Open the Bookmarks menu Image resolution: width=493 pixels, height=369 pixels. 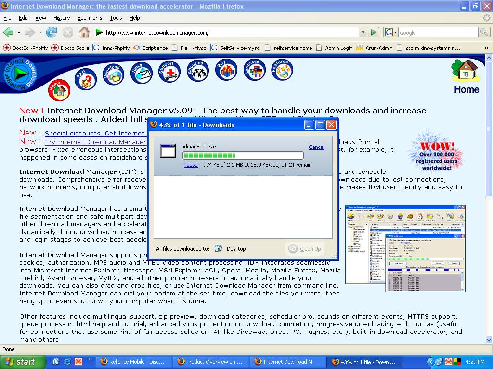90,18
